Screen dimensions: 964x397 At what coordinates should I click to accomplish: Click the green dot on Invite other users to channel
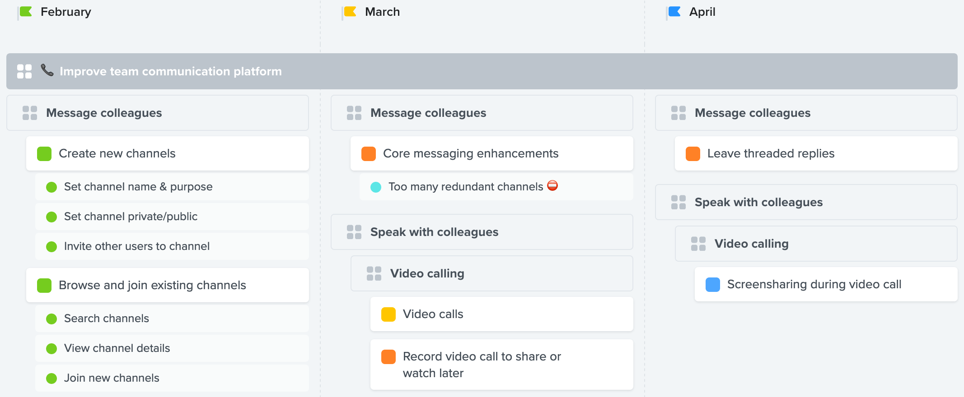pyautogui.click(x=51, y=247)
